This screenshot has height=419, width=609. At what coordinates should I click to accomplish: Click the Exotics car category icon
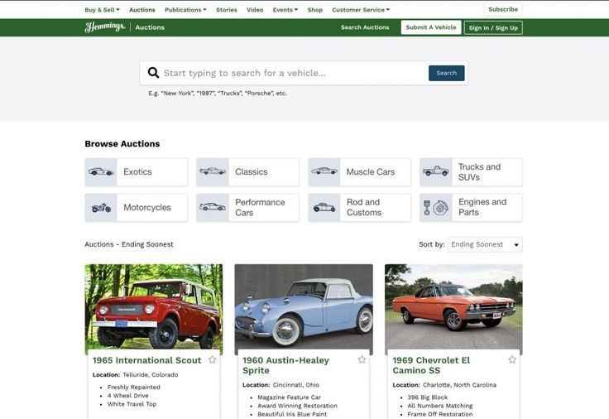(x=101, y=172)
